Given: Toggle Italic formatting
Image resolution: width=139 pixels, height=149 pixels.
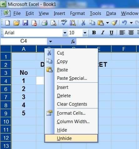Looking at the screenshot, I should (x=103, y=33).
